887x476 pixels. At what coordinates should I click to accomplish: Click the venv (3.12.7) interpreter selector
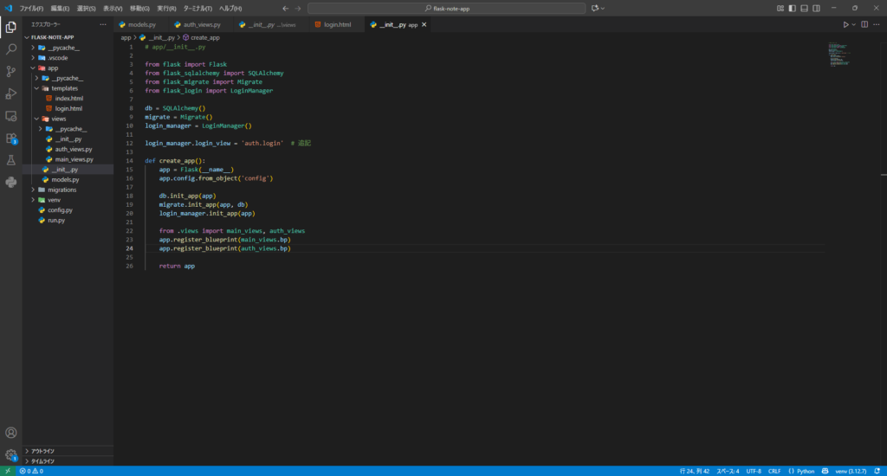[x=852, y=471]
